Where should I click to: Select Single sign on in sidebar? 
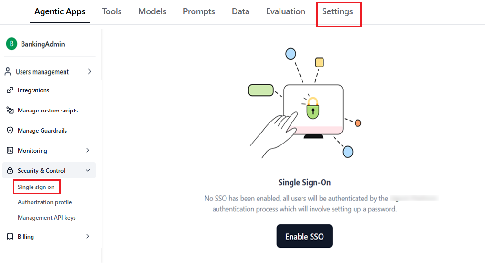coord(36,187)
